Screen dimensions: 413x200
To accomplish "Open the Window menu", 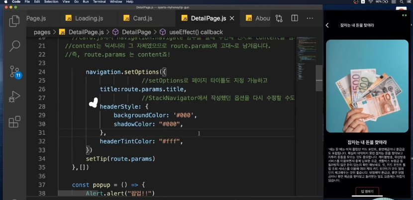I will (116, 1).
